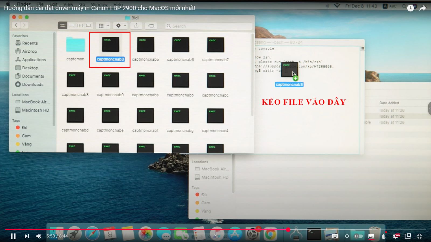Screen dimensions: 431x242
Task: Exit full screen mode
Action: [x=420, y=236]
